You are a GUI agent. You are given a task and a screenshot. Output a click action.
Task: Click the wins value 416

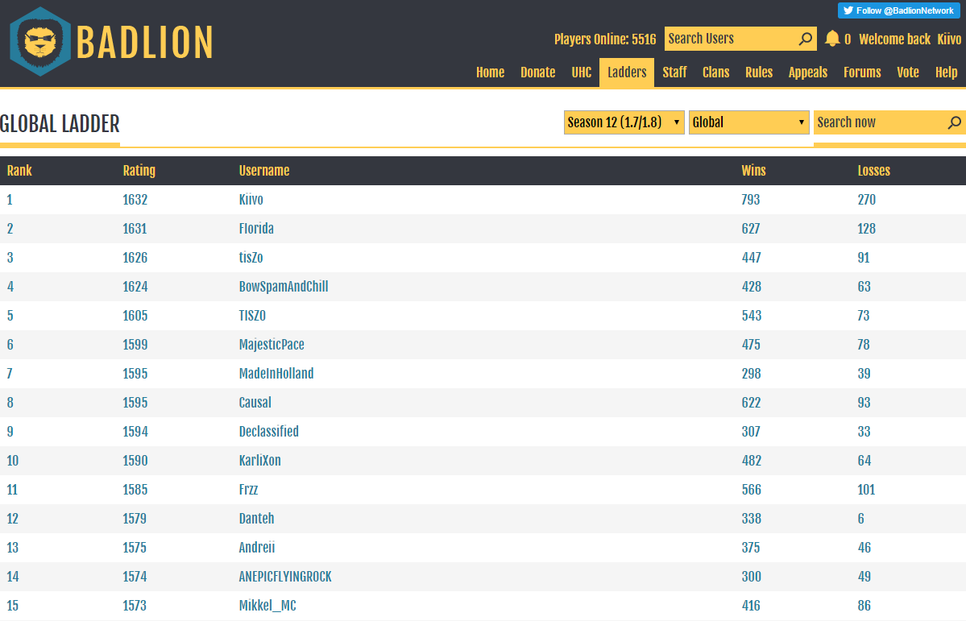pyautogui.click(x=751, y=605)
